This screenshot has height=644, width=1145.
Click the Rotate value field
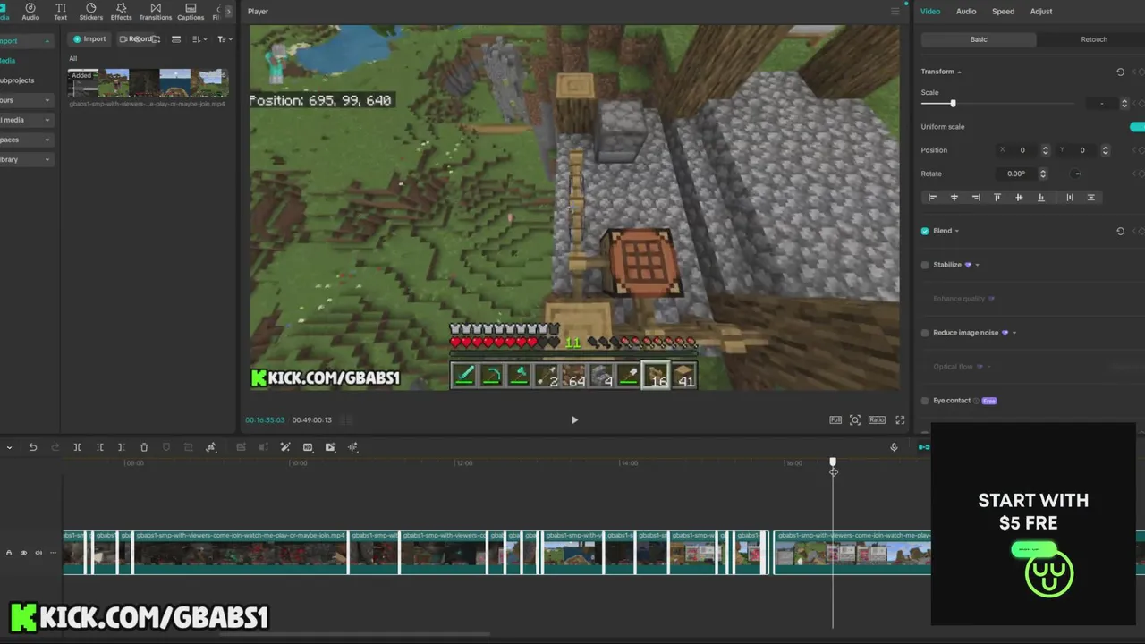tap(1016, 174)
